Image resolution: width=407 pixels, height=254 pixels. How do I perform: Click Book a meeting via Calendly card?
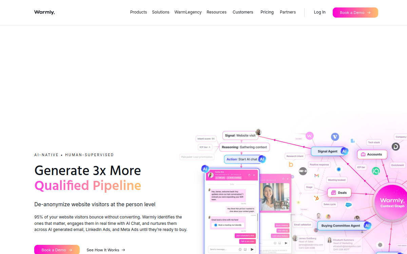[228, 225]
